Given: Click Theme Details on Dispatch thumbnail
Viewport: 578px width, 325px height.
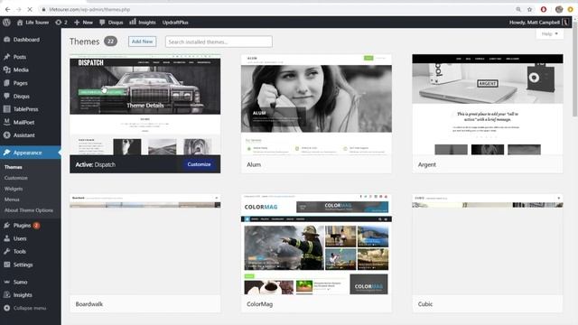Looking at the screenshot, I should click(x=145, y=106).
